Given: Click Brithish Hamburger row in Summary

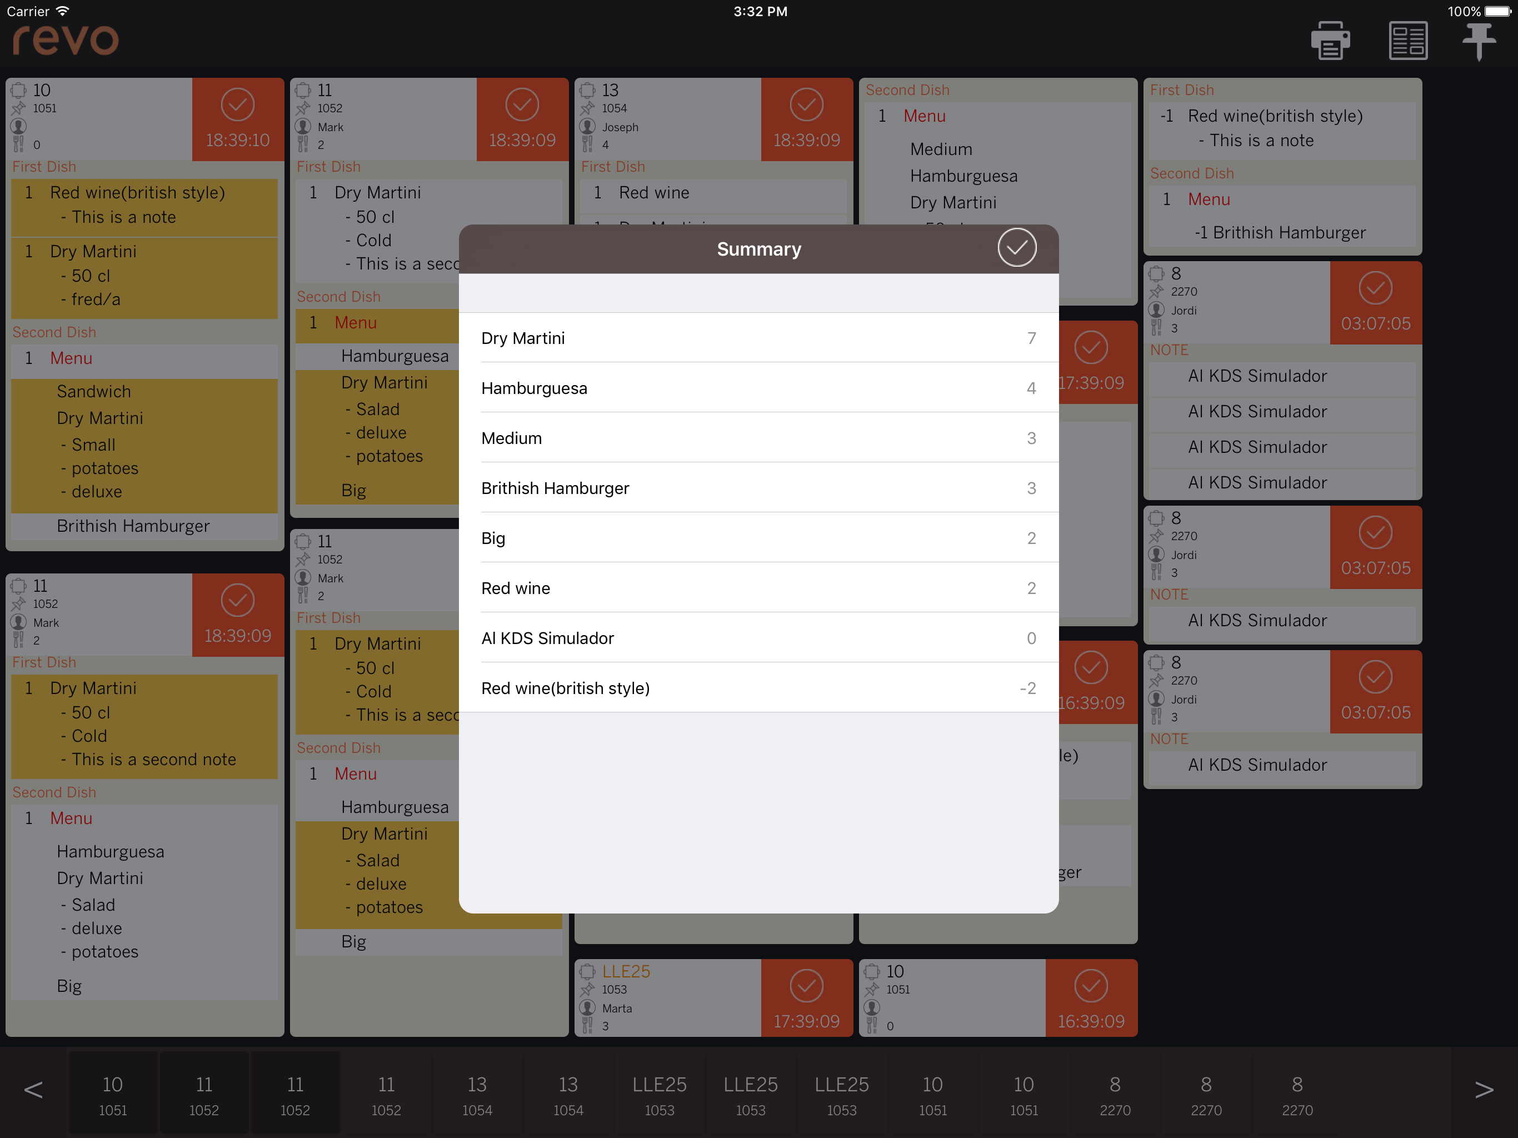Looking at the screenshot, I should click(x=758, y=488).
